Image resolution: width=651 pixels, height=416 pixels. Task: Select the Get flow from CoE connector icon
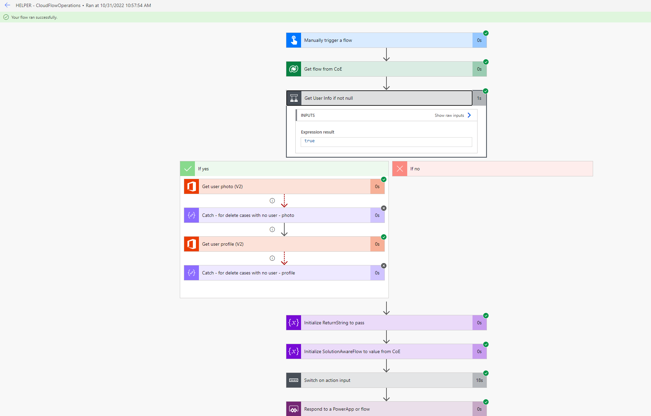pyautogui.click(x=293, y=69)
